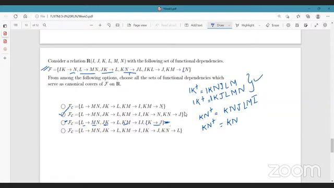
Task: Save the PDF as a copy
Action: pyautogui.click(x=306, y=25)
